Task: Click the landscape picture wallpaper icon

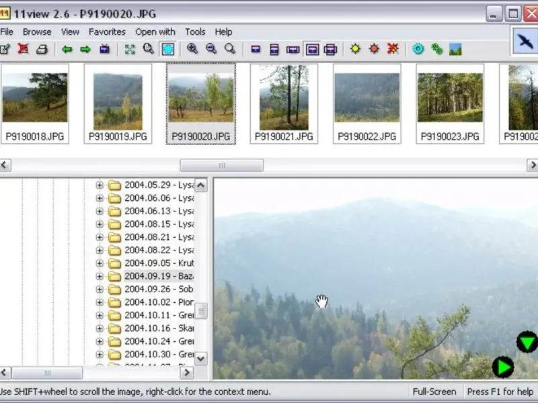Action: (455, 49)
